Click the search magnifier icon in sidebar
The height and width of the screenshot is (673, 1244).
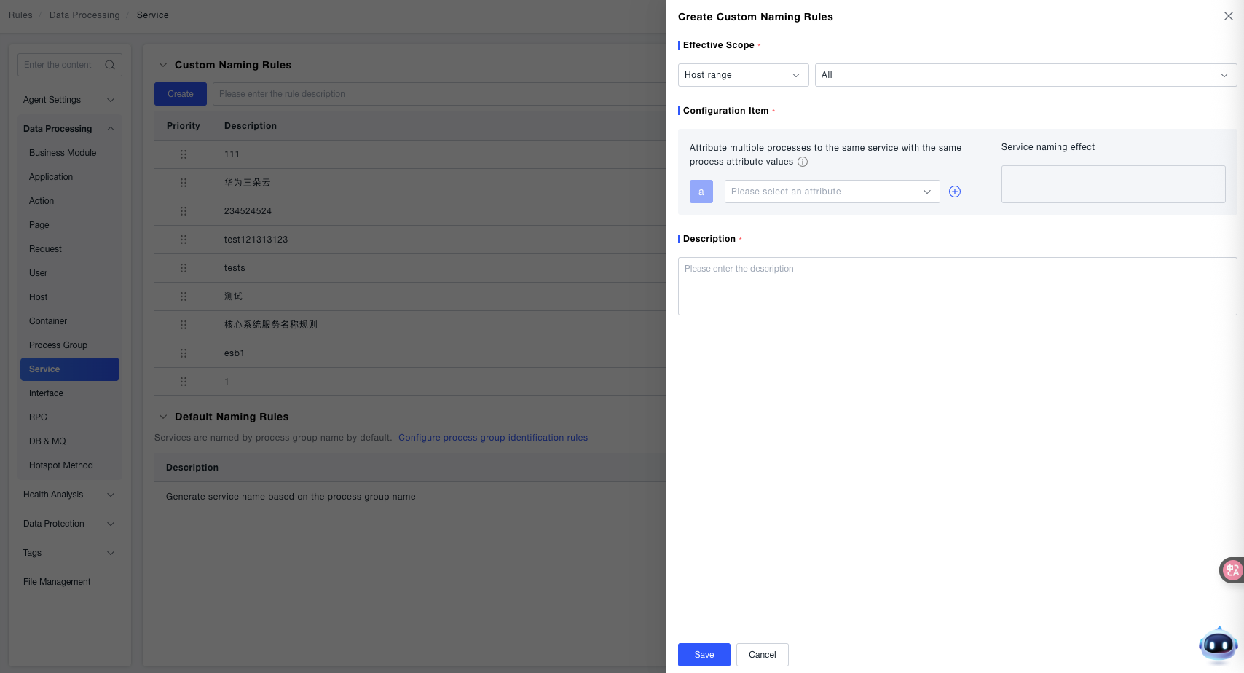tap(110, 65)
